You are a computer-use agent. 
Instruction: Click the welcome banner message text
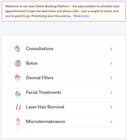(x=63, y=11)
